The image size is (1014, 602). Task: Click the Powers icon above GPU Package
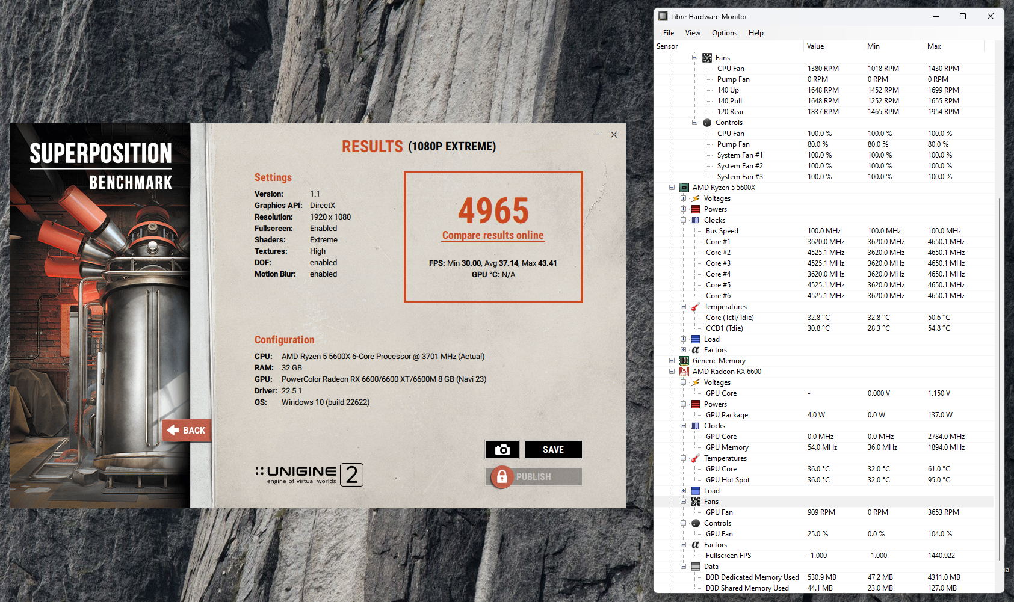696,404
